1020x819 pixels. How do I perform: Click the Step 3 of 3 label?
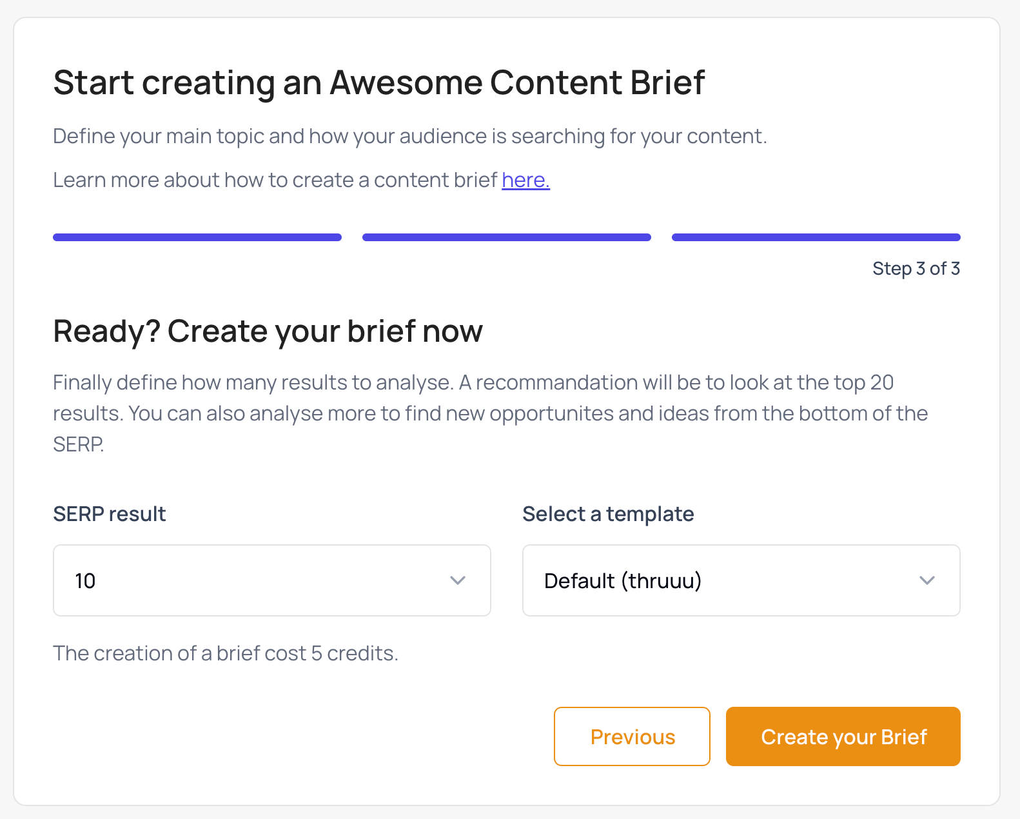(916, 268)
